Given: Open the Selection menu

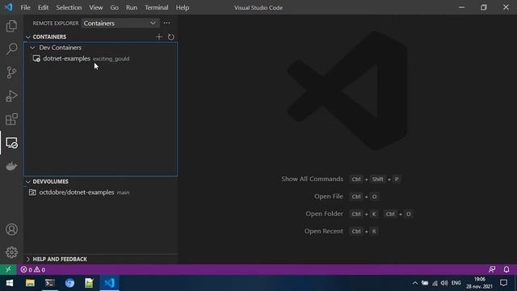Looking at the screenshot, I should tap(69, 7).
